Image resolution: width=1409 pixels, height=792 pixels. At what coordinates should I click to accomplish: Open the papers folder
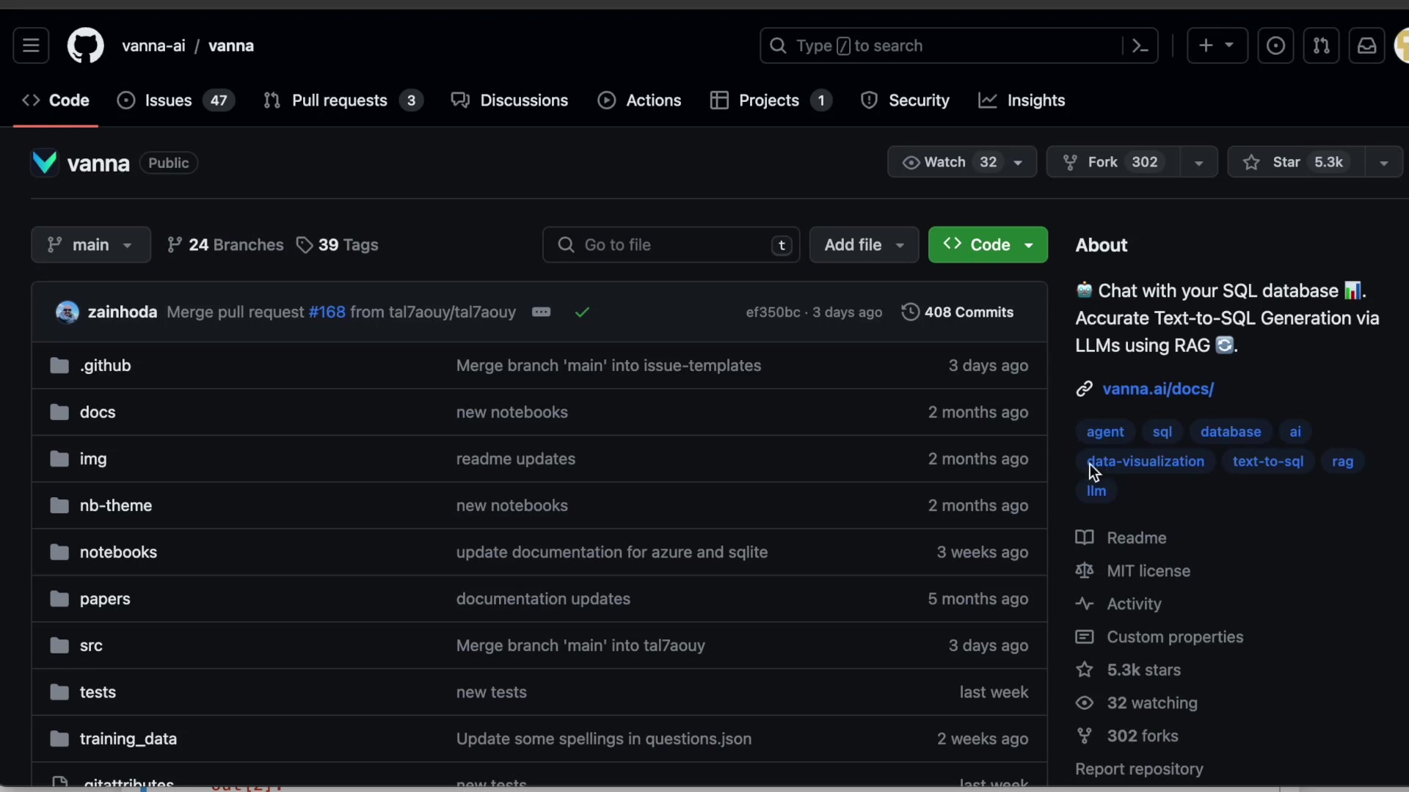click(105, 599)
